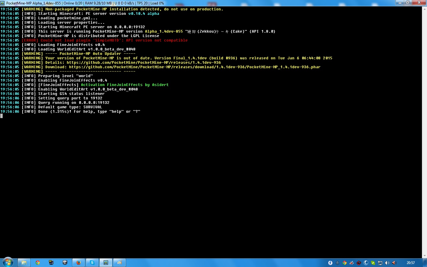Click 'Activation FineJoinEffects by Asidert' green text

pyautogui.click(x=125, y=85)
